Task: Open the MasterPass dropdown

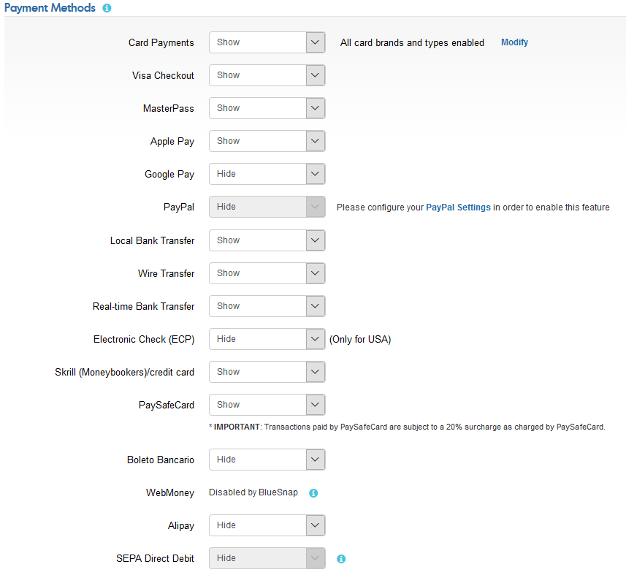Action: (267, 108)
